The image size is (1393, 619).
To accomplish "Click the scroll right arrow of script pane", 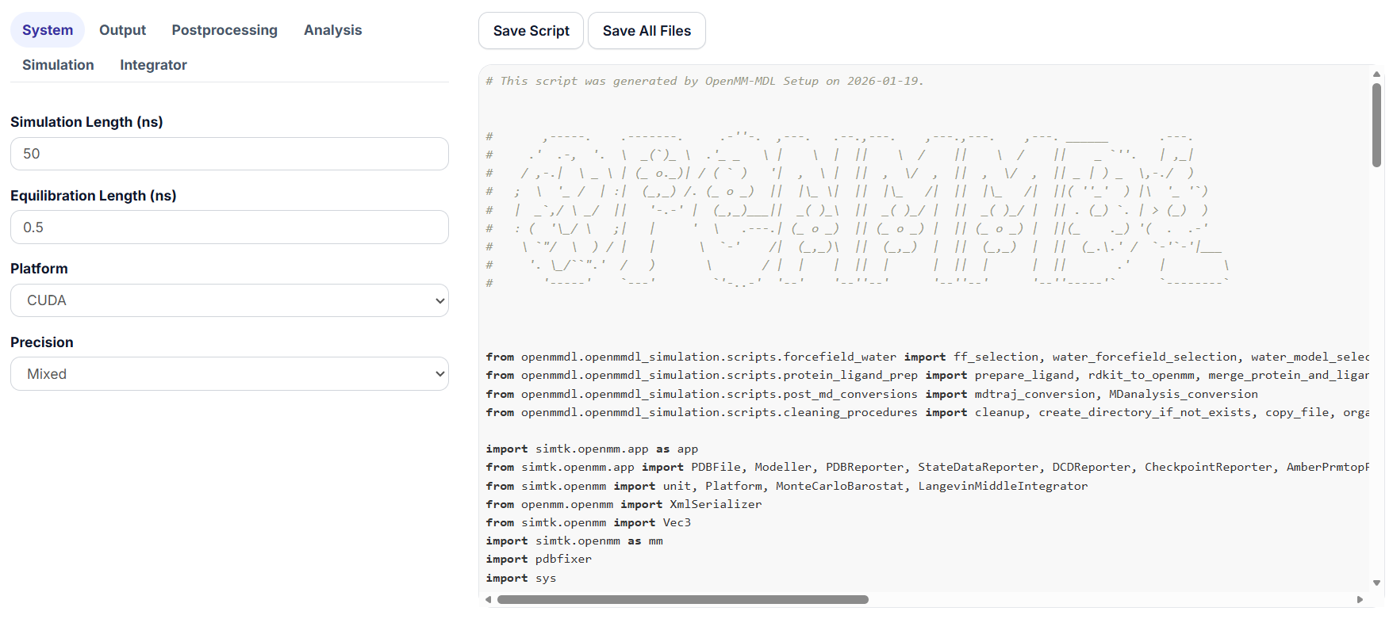I will (x=1360, y=600).
